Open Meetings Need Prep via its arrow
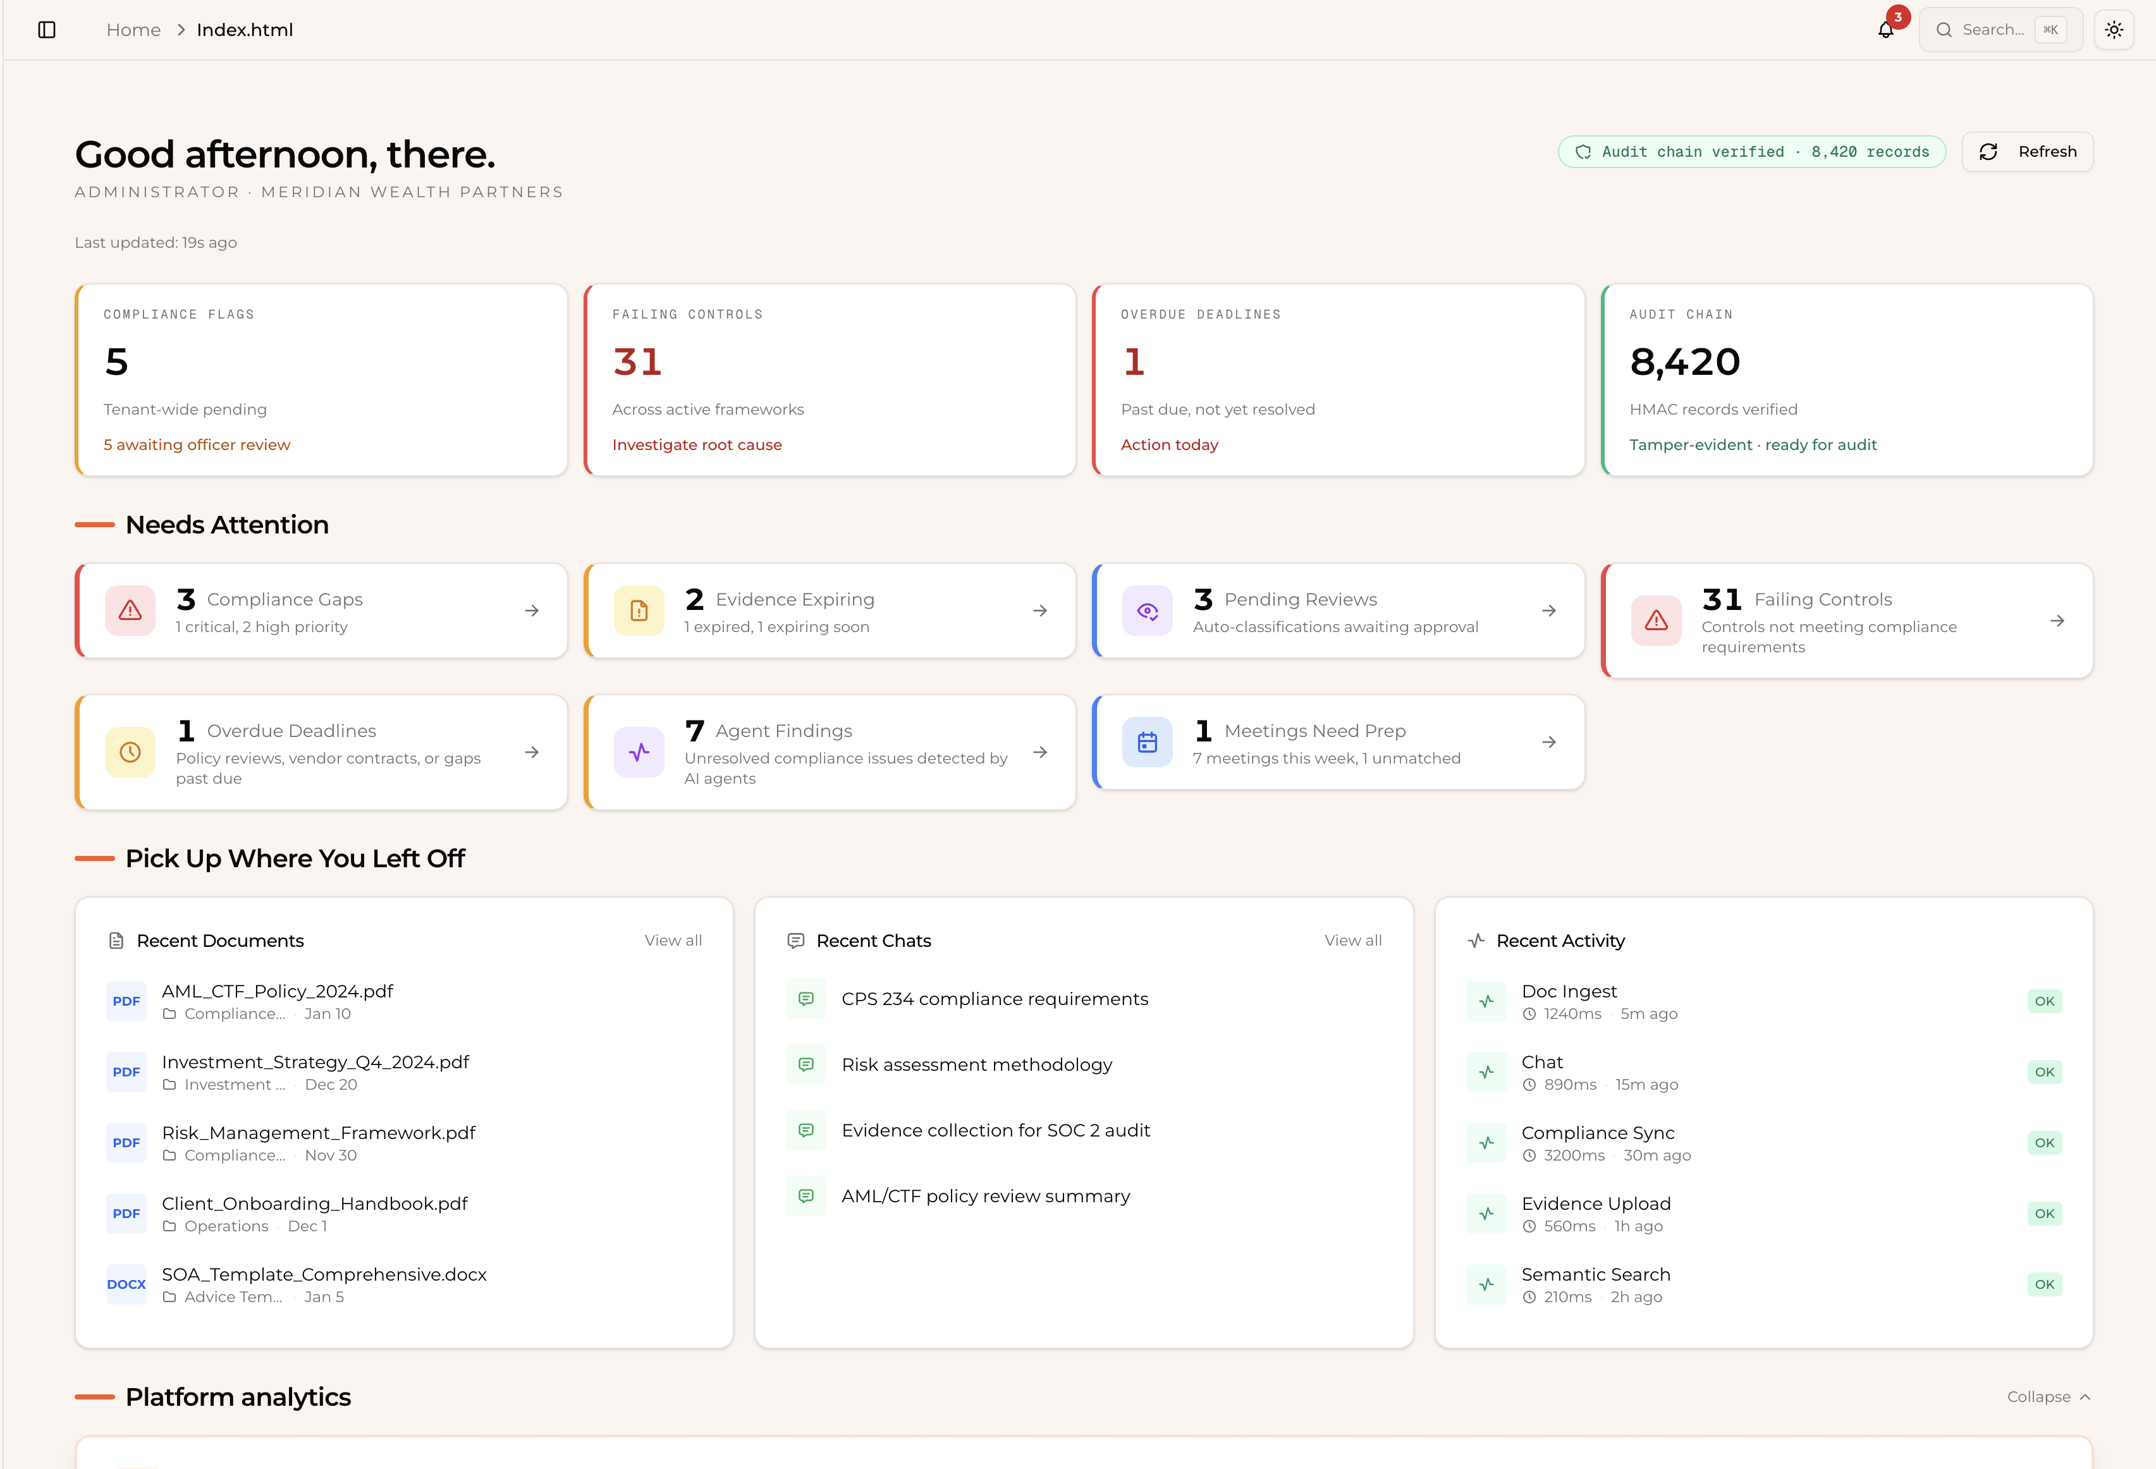The width and height of the screenshot is (2156, 1469). (1548, 742)
